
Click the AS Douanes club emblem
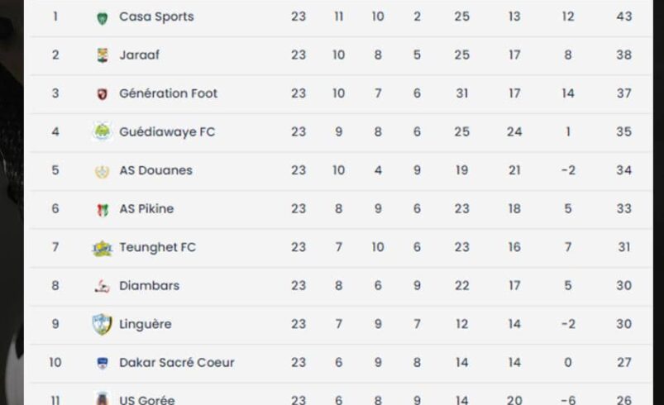[102, 171]
